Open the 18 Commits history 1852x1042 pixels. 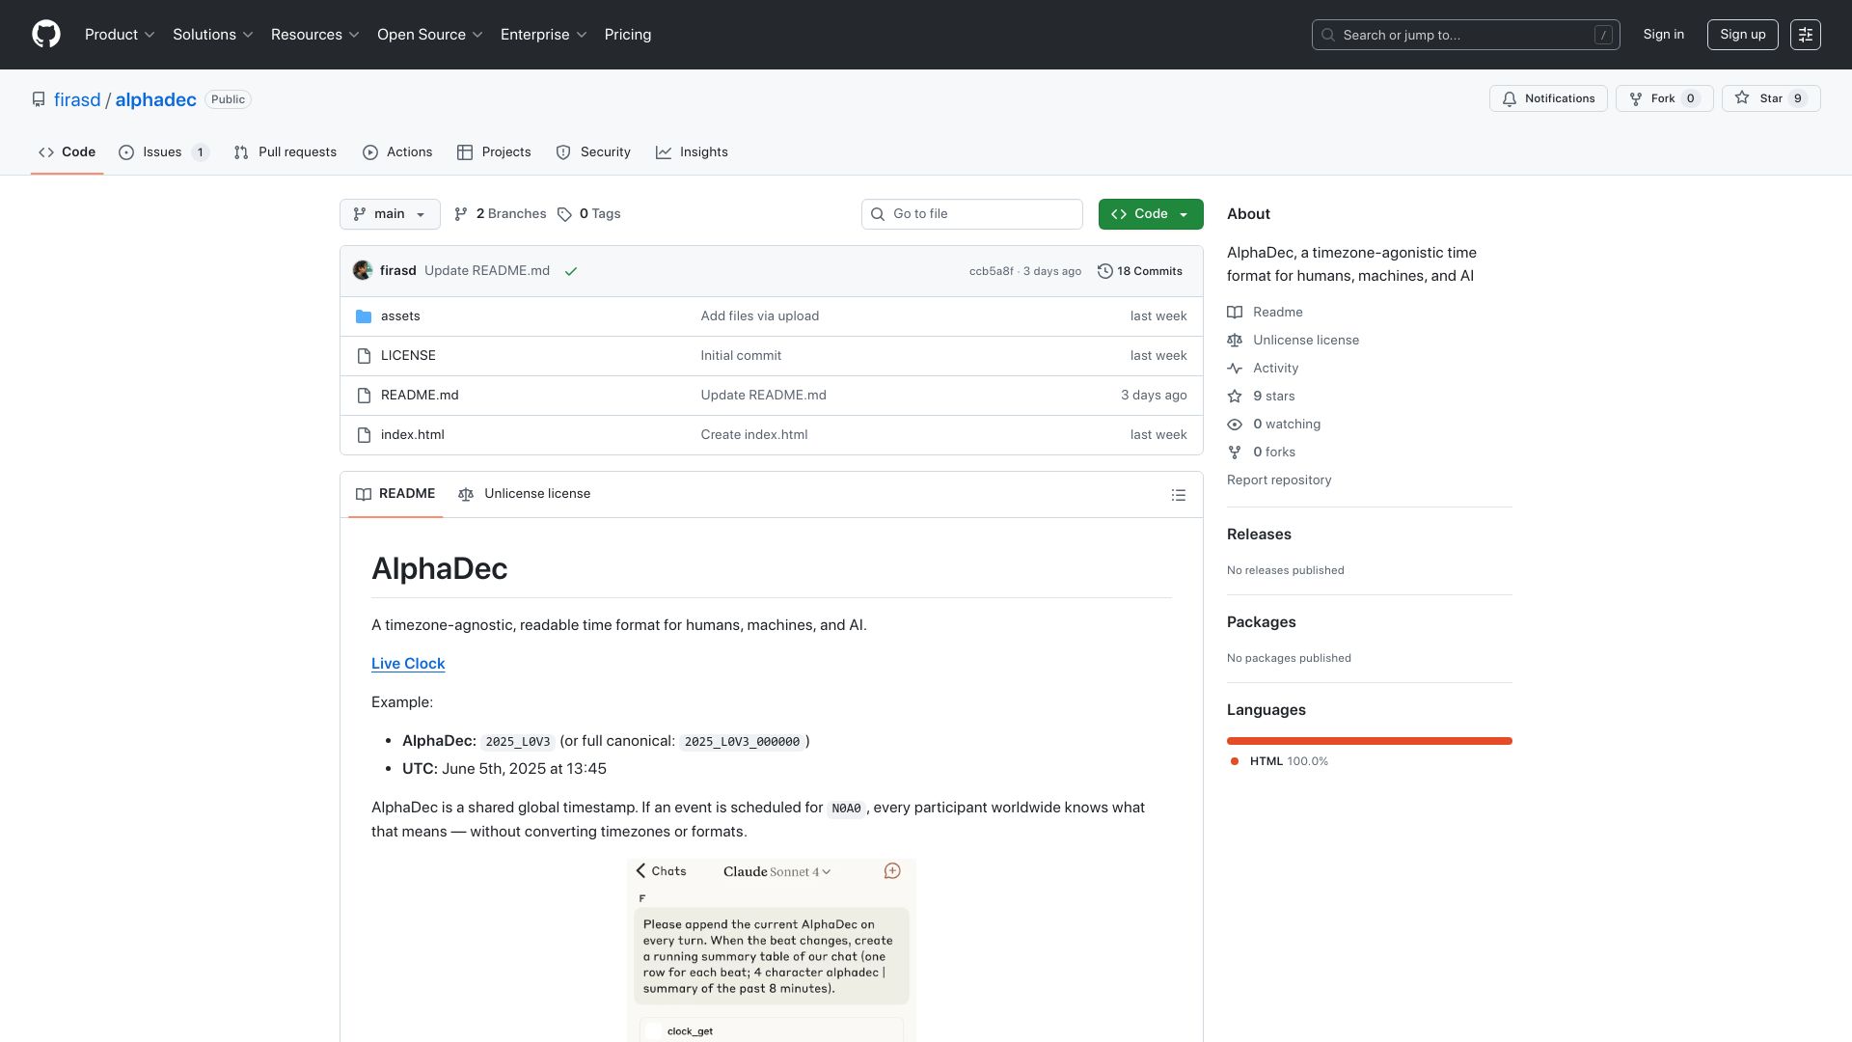[1140, 271]
